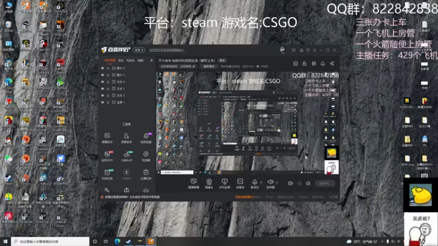This screenshot has height=246, width=438.
Task: Add a new scene with plus button
Action: (x=152, y=60)
